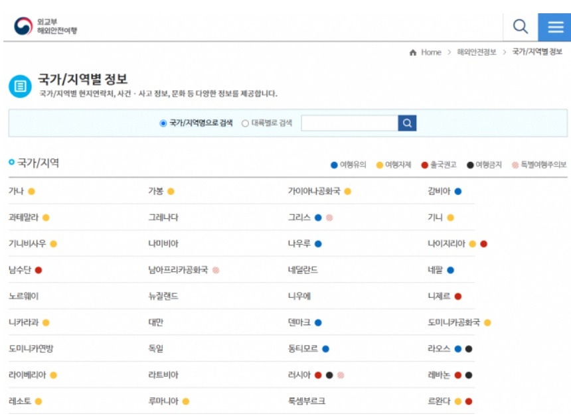Open country 니카라과
Screen dimensions: 571x418
24,322
